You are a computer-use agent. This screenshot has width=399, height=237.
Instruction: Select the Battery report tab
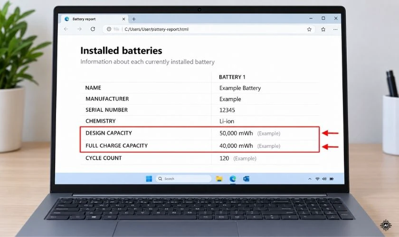(x=95, y=19)
